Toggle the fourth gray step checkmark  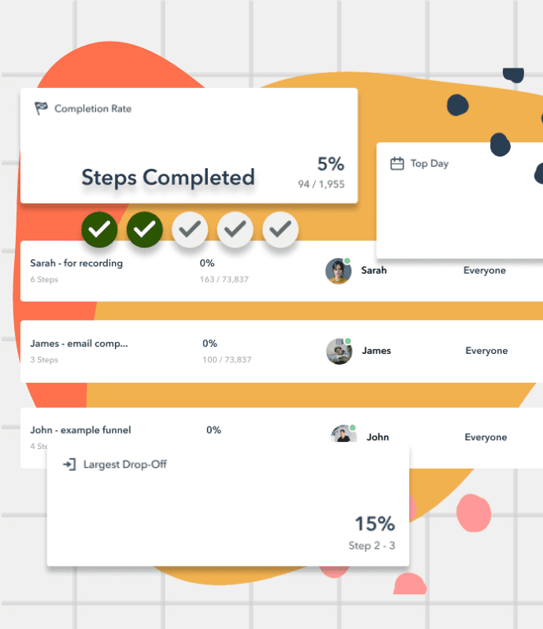(x=235, y=230)
